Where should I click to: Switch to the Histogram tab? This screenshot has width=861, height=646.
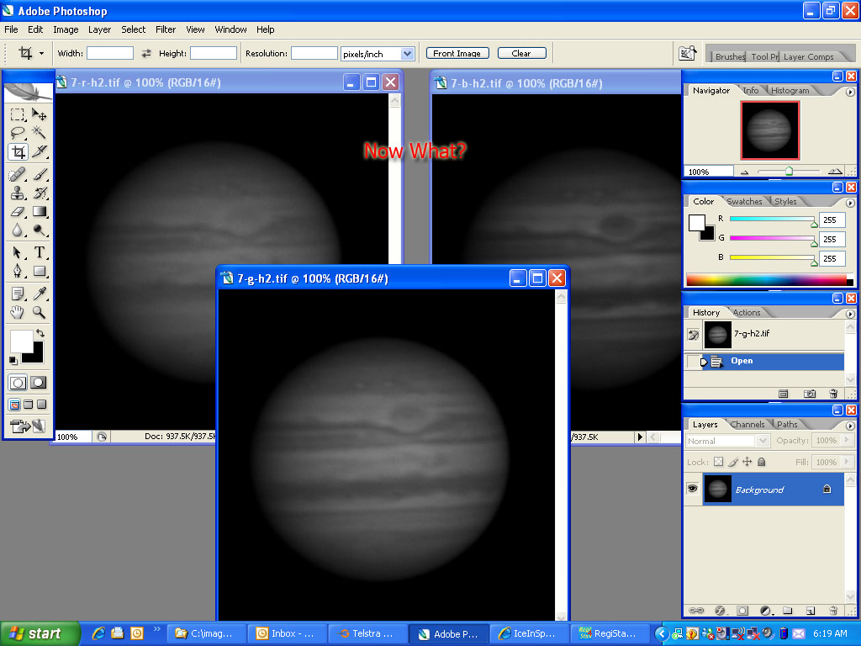790,91
